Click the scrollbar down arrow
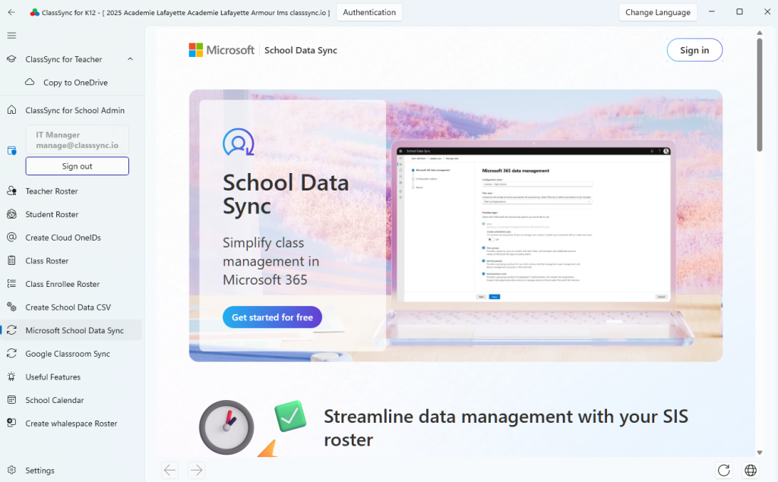This screenshot has width=778, height=482. pyautogui.click(x=759, y=452)
